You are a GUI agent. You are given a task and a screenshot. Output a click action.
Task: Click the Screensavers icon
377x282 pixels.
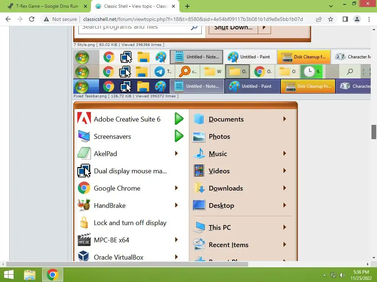click(84, 136)
